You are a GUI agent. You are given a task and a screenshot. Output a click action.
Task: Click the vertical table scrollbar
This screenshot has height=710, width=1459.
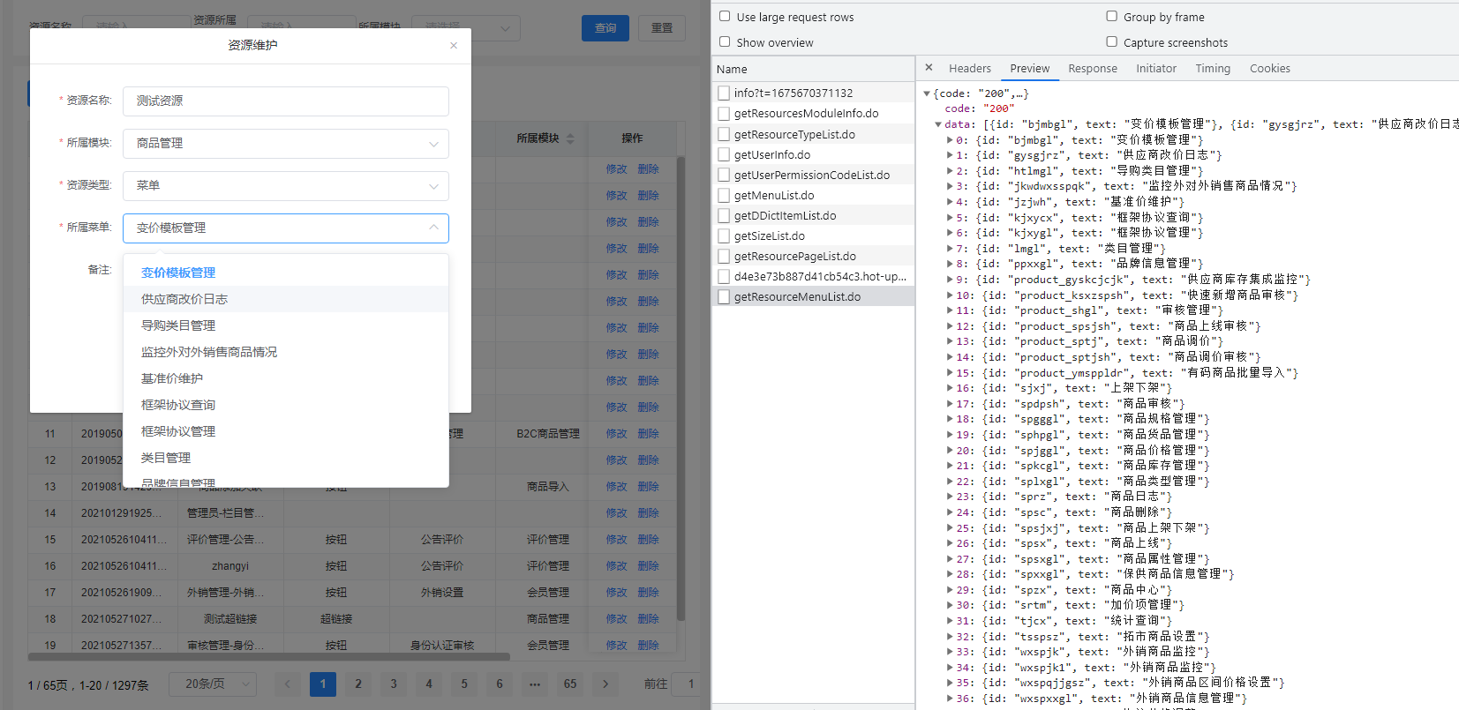coord(681,388)
